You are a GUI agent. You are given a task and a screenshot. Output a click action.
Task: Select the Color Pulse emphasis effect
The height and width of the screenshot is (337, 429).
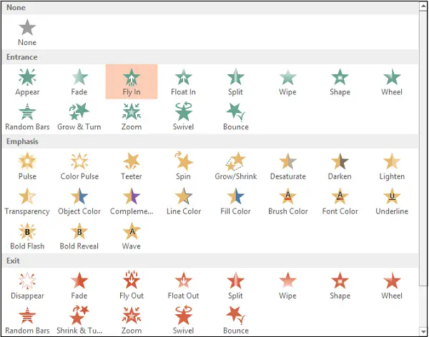tap(79, 166)
